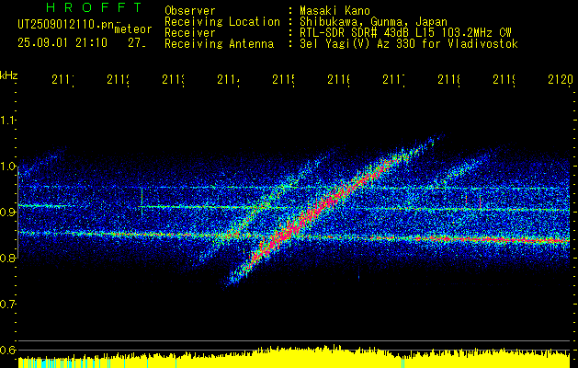Viewport: 578px width, 368px height.
Task: Click the date stamp 25.09.01 21:10
Action: tap(62, 43)
